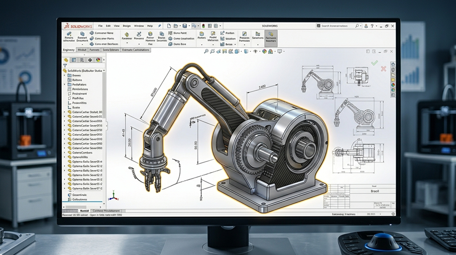Click the Cons ener Deorfaces command
The height and width of the screenshot is (255, 456).
coord(103,44)
